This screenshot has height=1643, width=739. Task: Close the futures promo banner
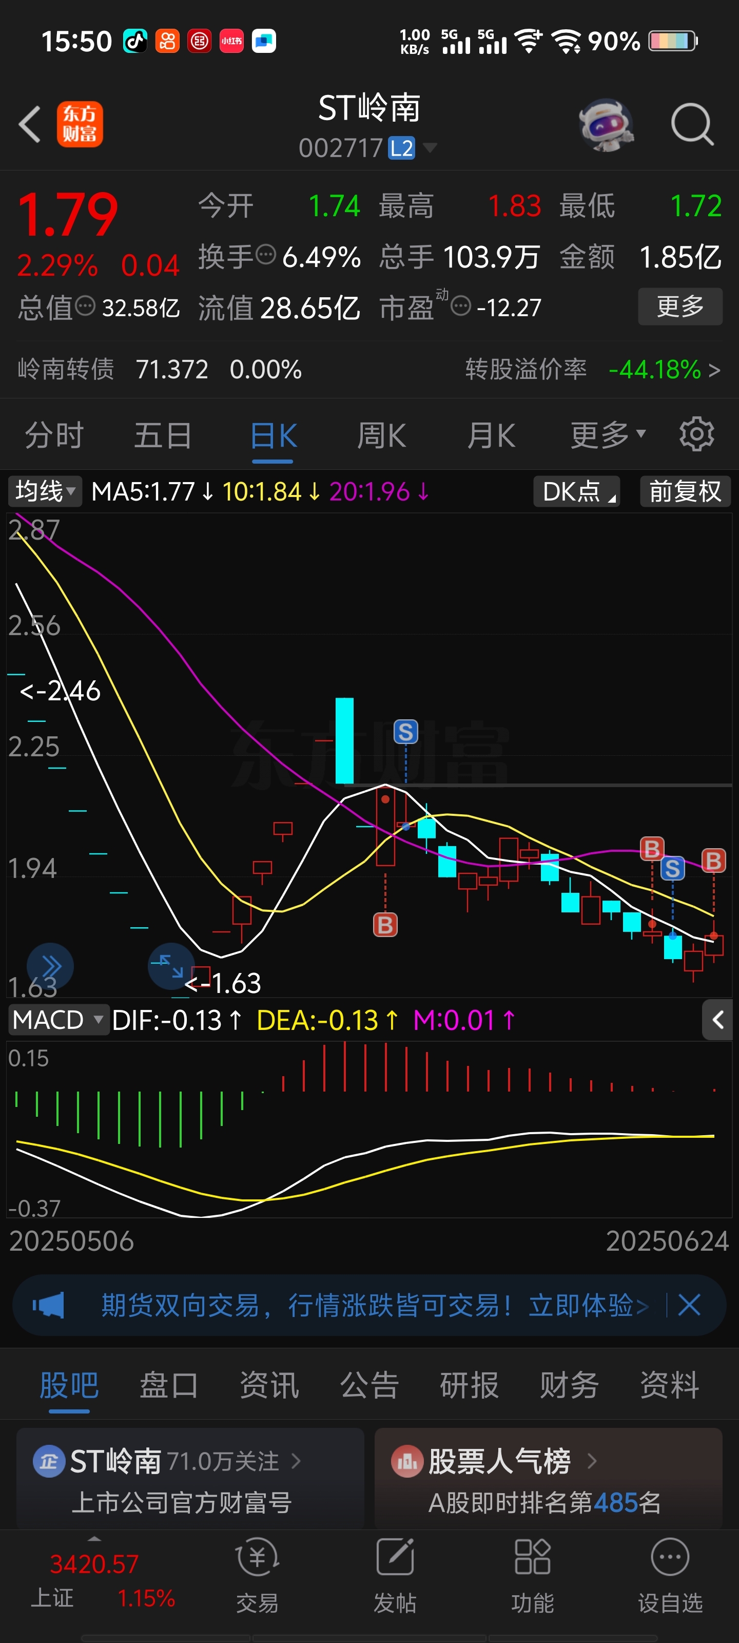point(689,1305)
